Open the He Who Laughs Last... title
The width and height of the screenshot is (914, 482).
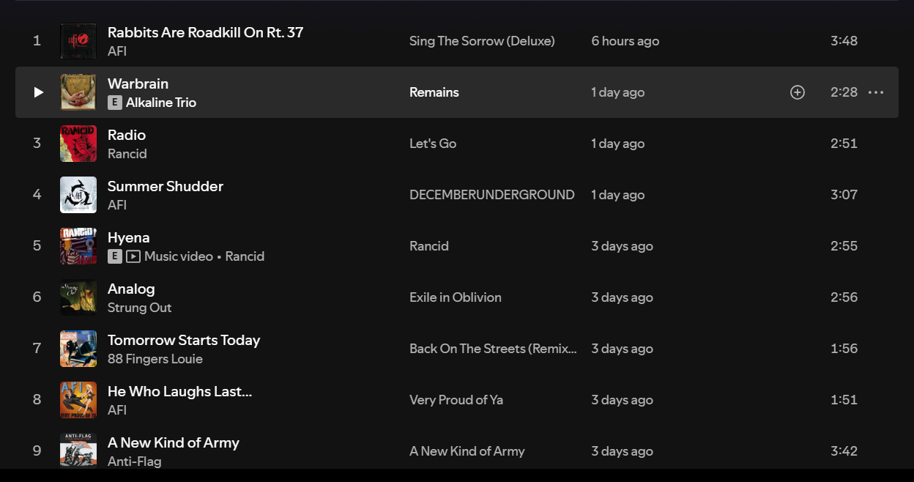(179, 391)
